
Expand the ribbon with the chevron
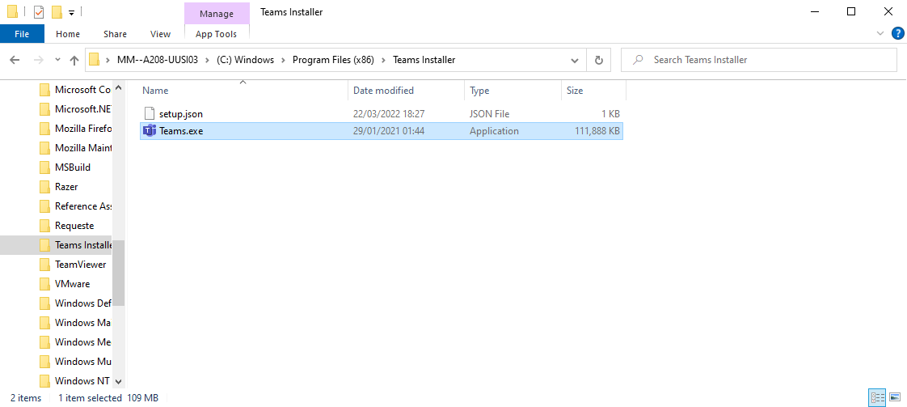(880, 33)
